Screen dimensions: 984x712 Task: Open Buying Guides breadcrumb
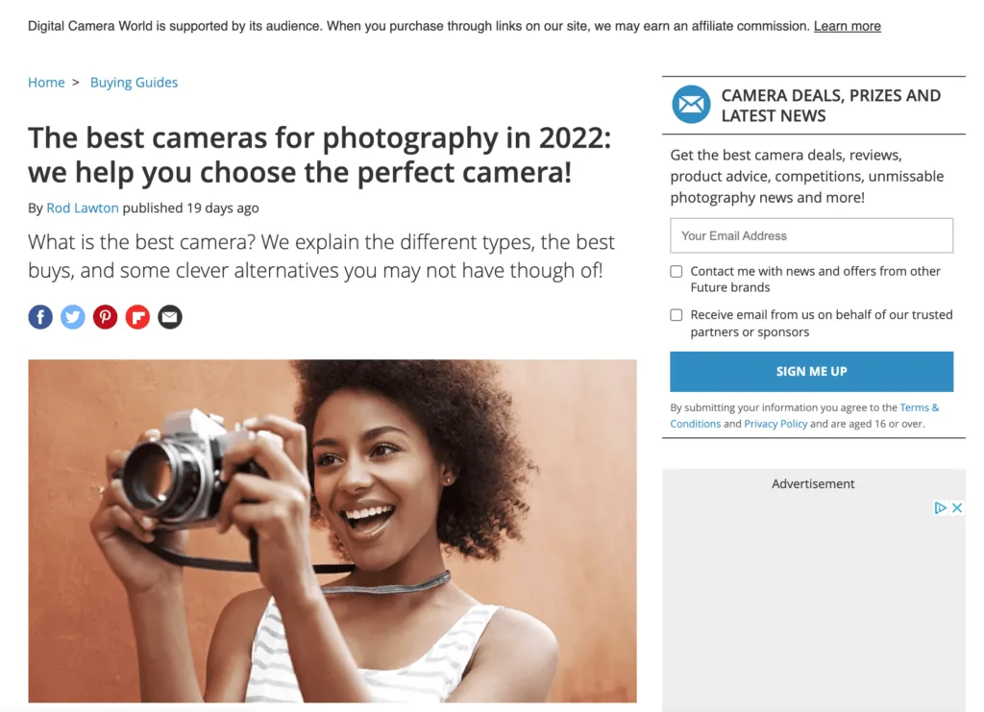point(134,83)
